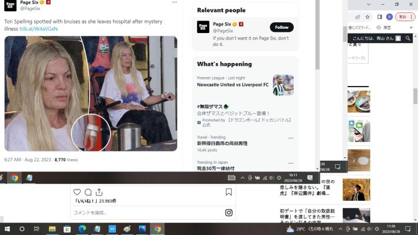Open the smartphone chat article thumbnail

click(359, 131)
